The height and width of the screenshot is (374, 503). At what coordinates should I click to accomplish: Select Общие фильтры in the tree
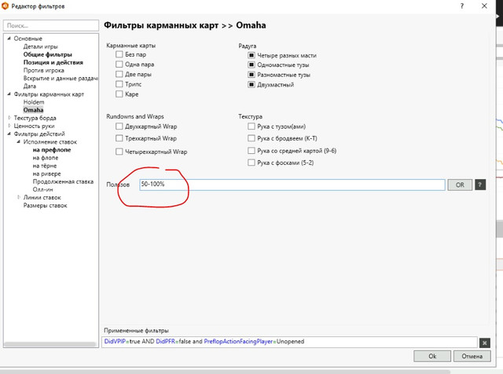coord(47,54)
